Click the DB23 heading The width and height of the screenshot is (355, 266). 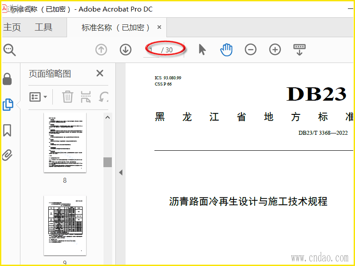click(x=316, y=94)
